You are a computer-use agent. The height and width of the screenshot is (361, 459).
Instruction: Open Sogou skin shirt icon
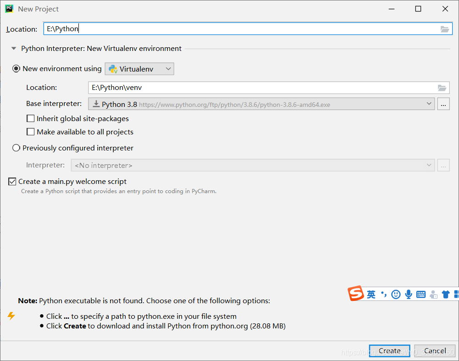446,294
